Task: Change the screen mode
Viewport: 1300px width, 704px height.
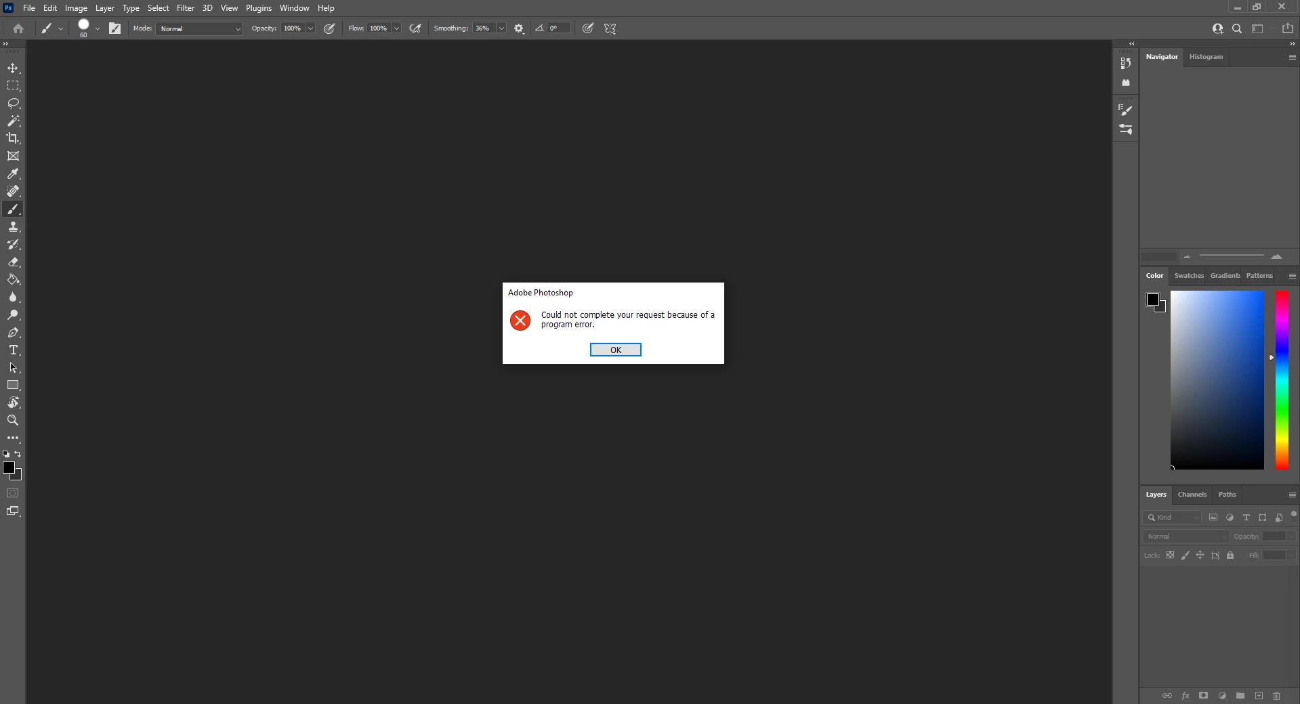Action: coord(13,512)
